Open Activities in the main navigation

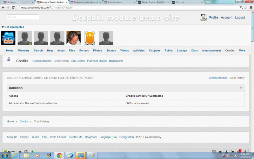click(x=139, y=51)
